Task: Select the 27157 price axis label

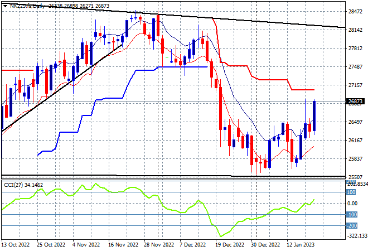Action: (355, 85)
